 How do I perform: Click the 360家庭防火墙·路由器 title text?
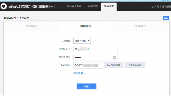pos(28,6)
